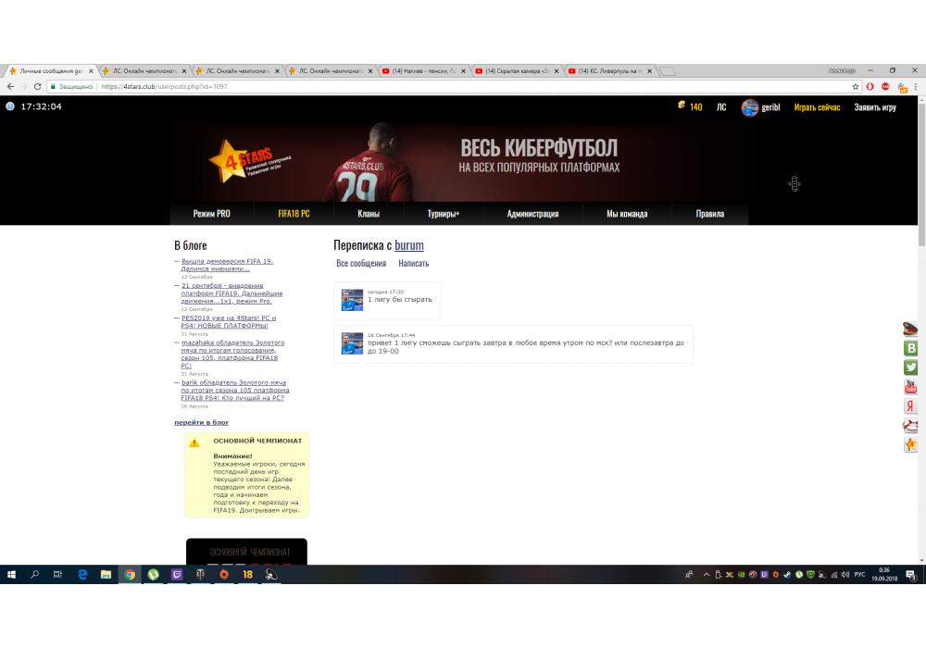Open the lifebuoy help sidebar icon
The image size is (926, 648).
(x=910, y=426)
